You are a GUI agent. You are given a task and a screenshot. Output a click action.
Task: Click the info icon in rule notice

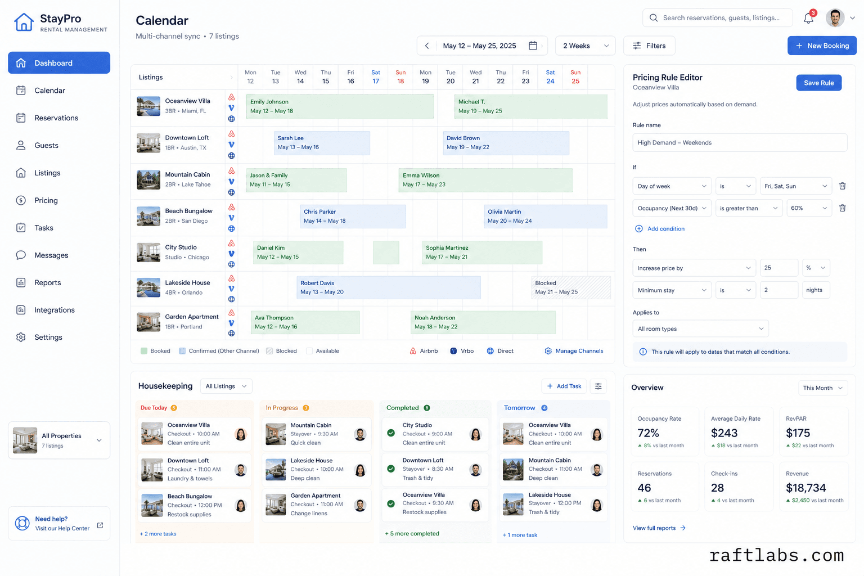(x=643, y=352)
